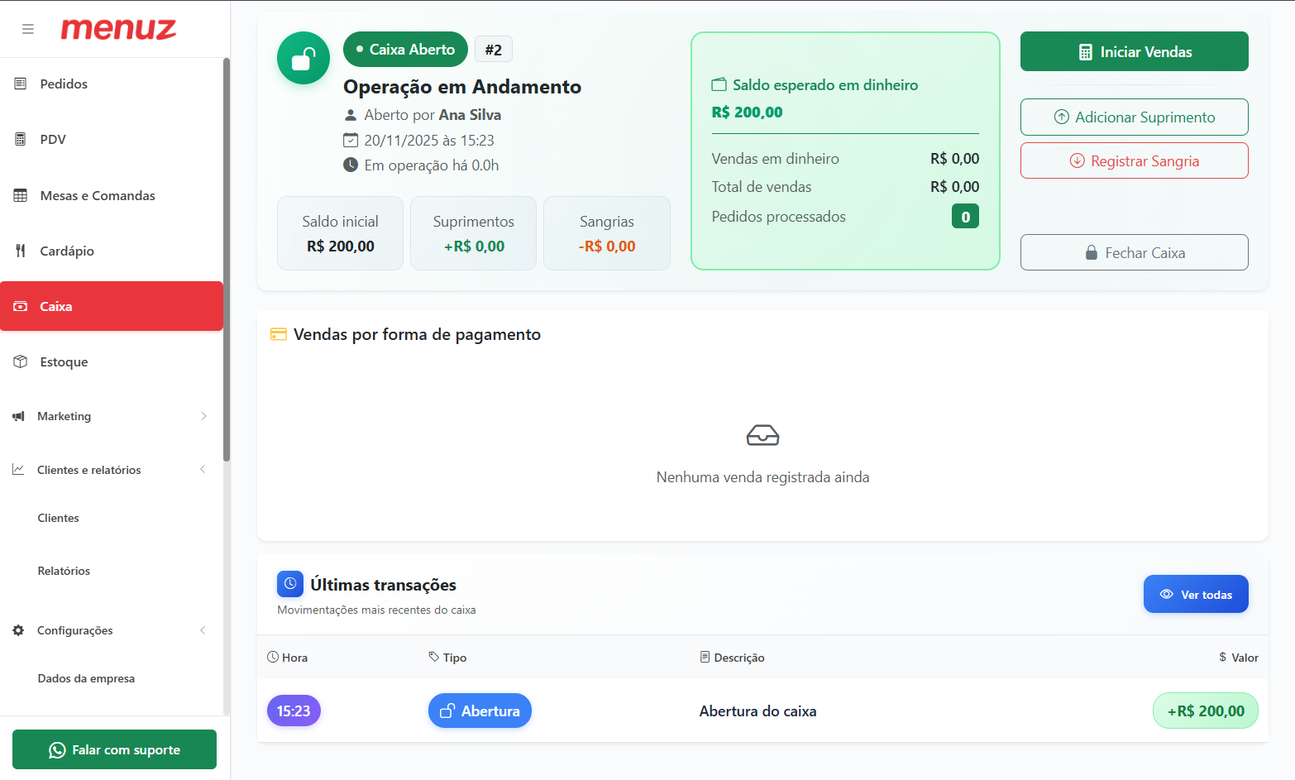The image size is (1295, 780).
Task: Click the Ana Silva operator name
Action: click(x=470, y=115)
